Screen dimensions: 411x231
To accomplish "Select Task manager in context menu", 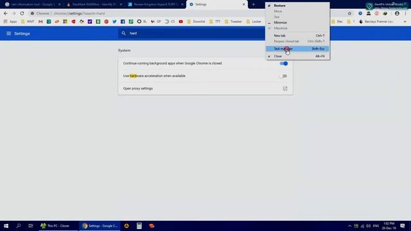I will [297, 49].
